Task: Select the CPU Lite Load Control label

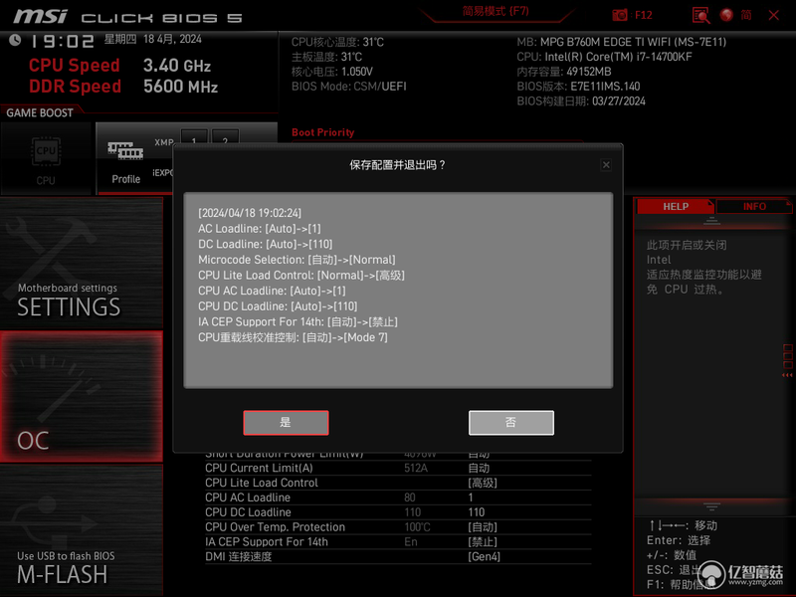Action: click(x=262, y=483)
